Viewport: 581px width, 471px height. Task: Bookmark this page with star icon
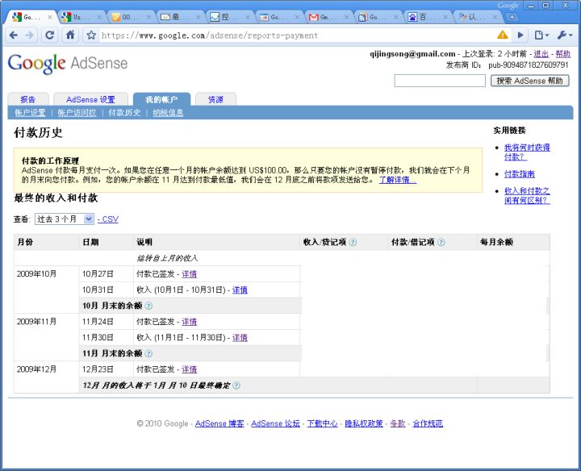(x=91, y=35)
